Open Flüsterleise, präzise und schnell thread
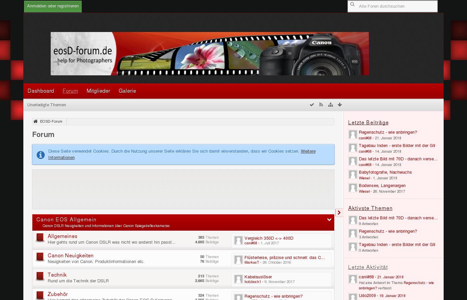This screenshot has width=467, height=300. coord(285,258)
